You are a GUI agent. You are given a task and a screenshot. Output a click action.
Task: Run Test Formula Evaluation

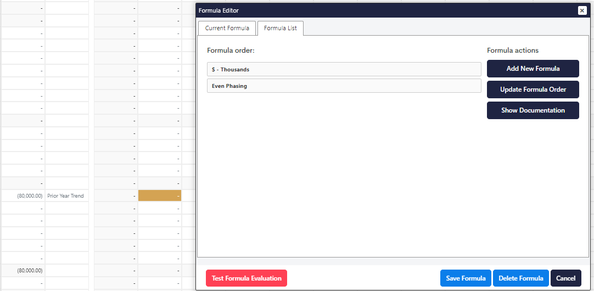(246, 278)
